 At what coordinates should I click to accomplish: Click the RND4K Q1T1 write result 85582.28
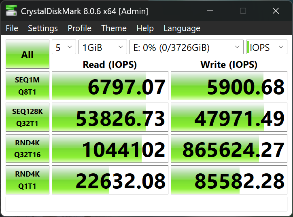(x=229, y=180)
